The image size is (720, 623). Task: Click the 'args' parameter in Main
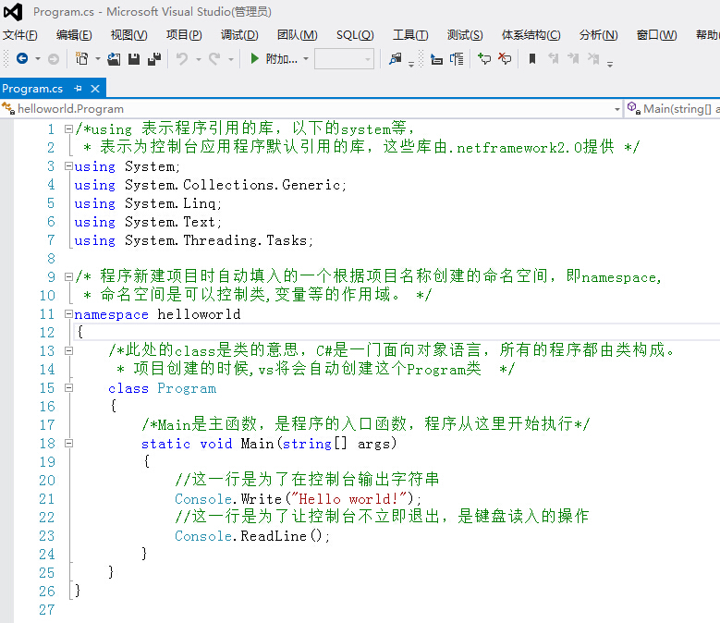(x=373, y=444)
